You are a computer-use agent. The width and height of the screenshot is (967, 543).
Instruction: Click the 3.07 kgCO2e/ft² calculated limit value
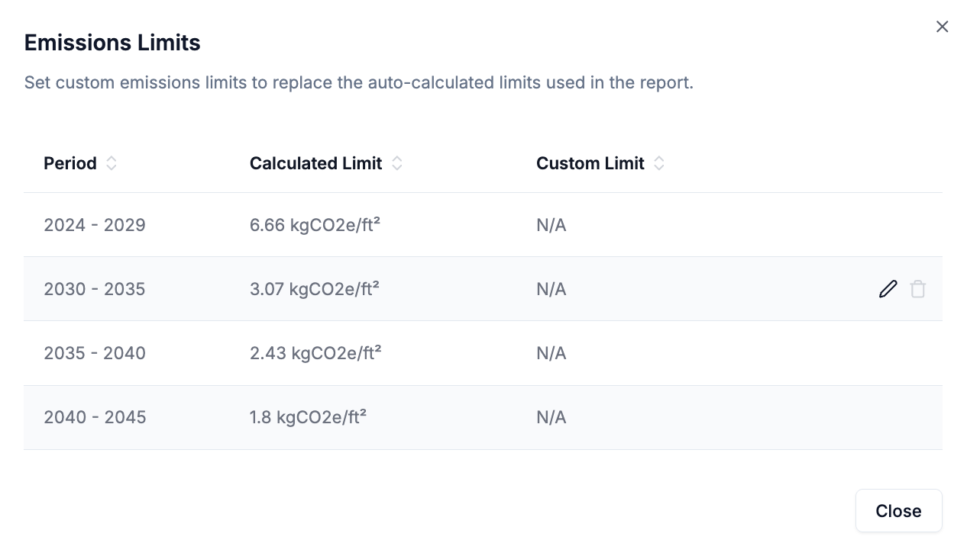(x=315, y=289)
